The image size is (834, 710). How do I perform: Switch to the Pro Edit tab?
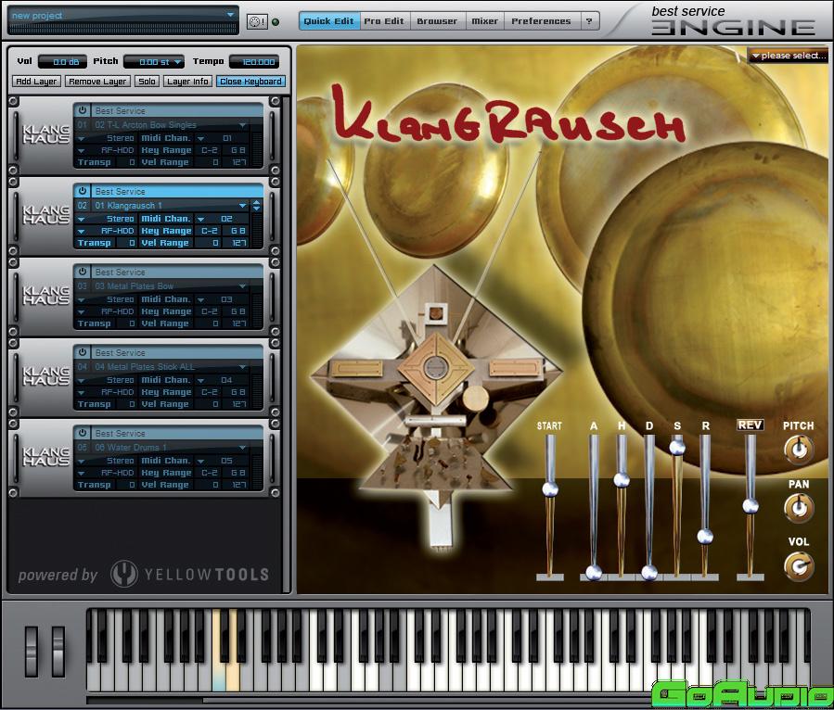(384, 20)
